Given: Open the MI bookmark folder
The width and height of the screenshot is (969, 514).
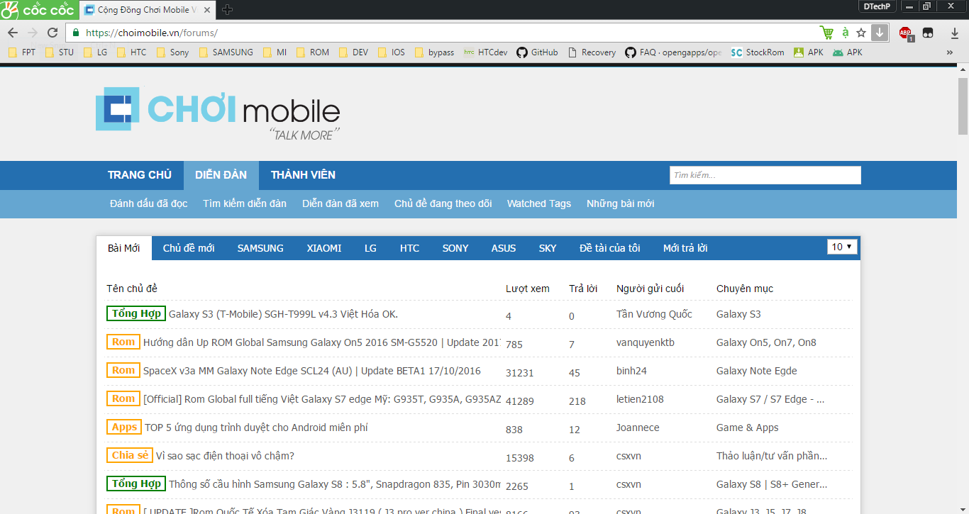Looking at the screenshot, I should (275, 52).
